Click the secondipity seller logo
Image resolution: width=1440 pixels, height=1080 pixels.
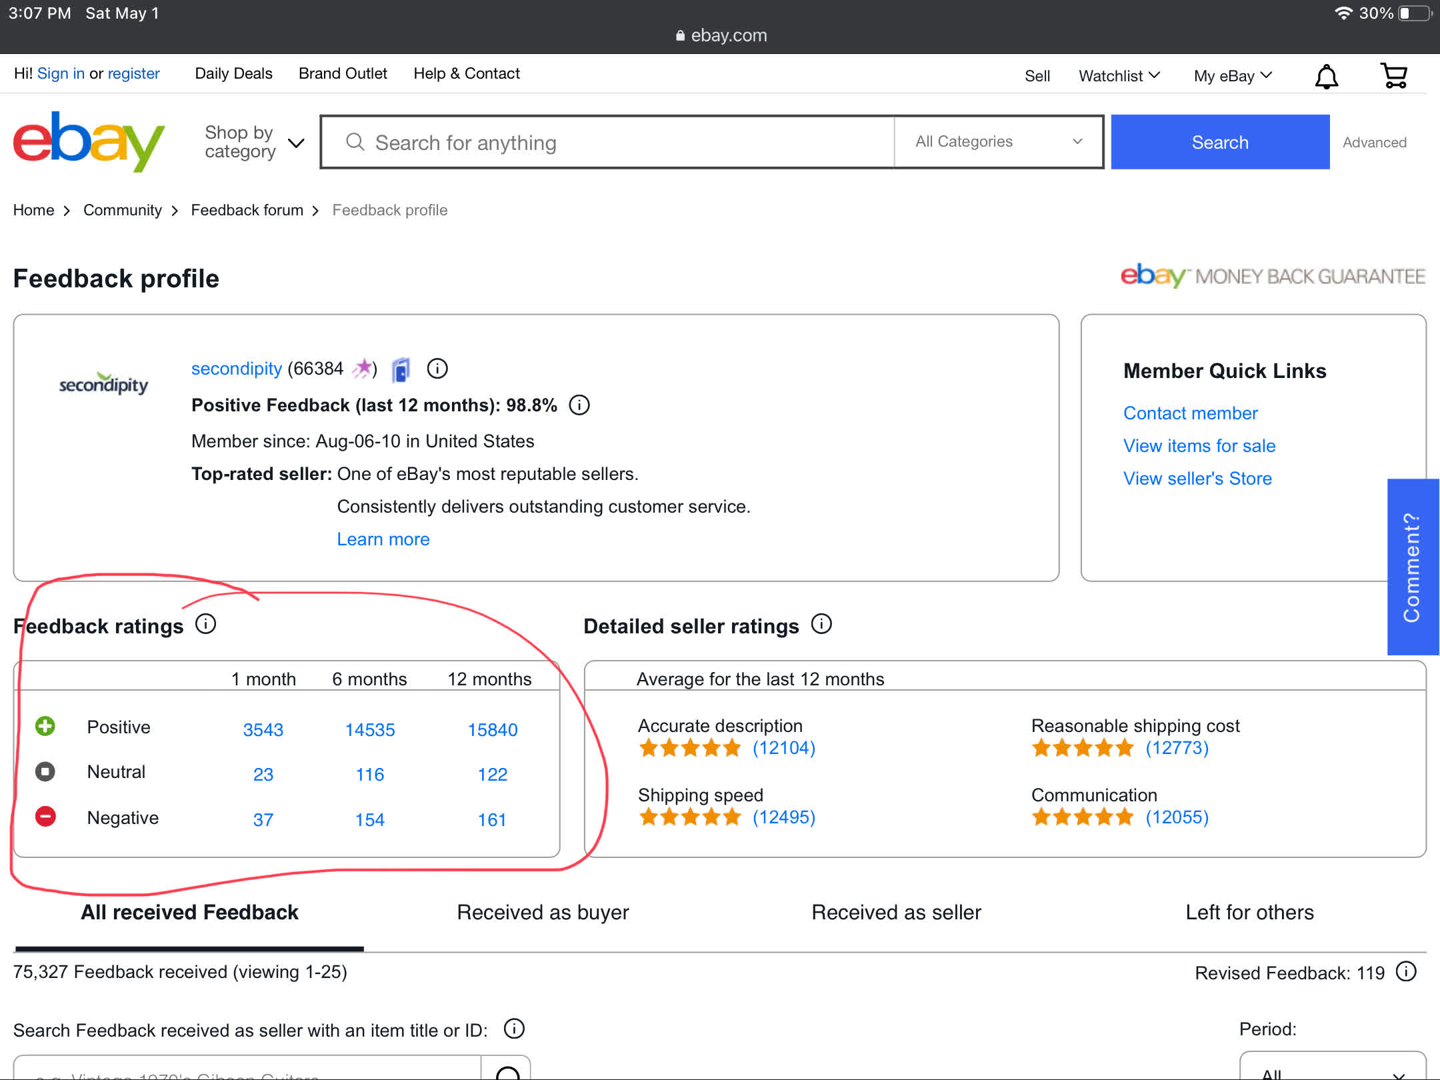[x=103, y=383]
